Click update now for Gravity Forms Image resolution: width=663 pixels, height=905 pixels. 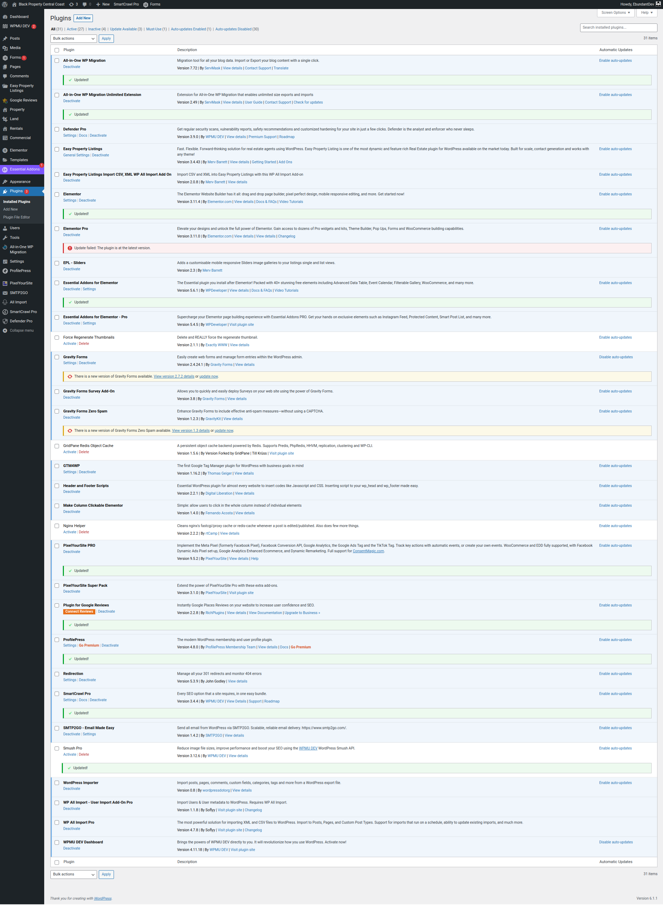(208, 377)
